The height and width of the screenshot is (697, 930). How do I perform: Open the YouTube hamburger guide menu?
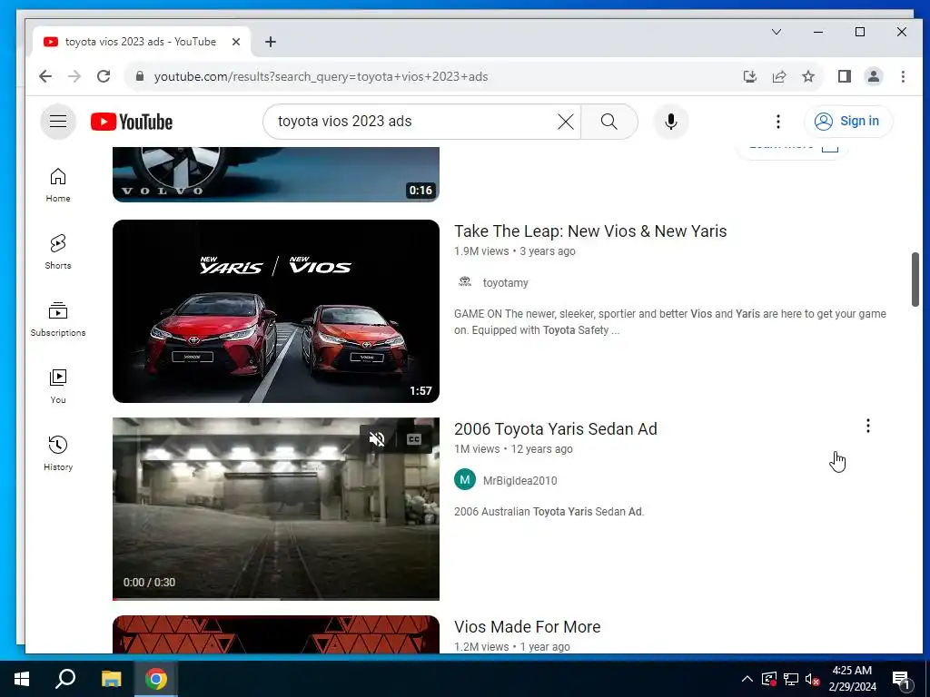pos(57,122)
